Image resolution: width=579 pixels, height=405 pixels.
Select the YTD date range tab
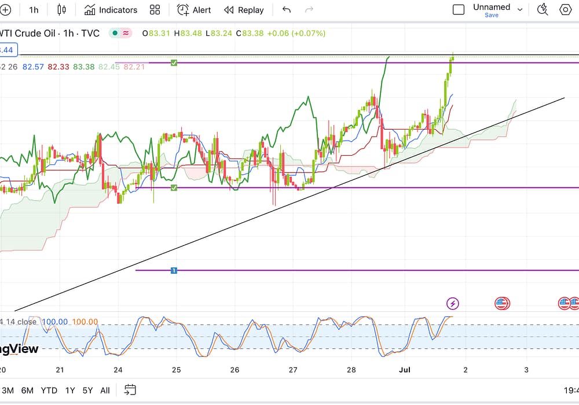click(x=49, y=391)
